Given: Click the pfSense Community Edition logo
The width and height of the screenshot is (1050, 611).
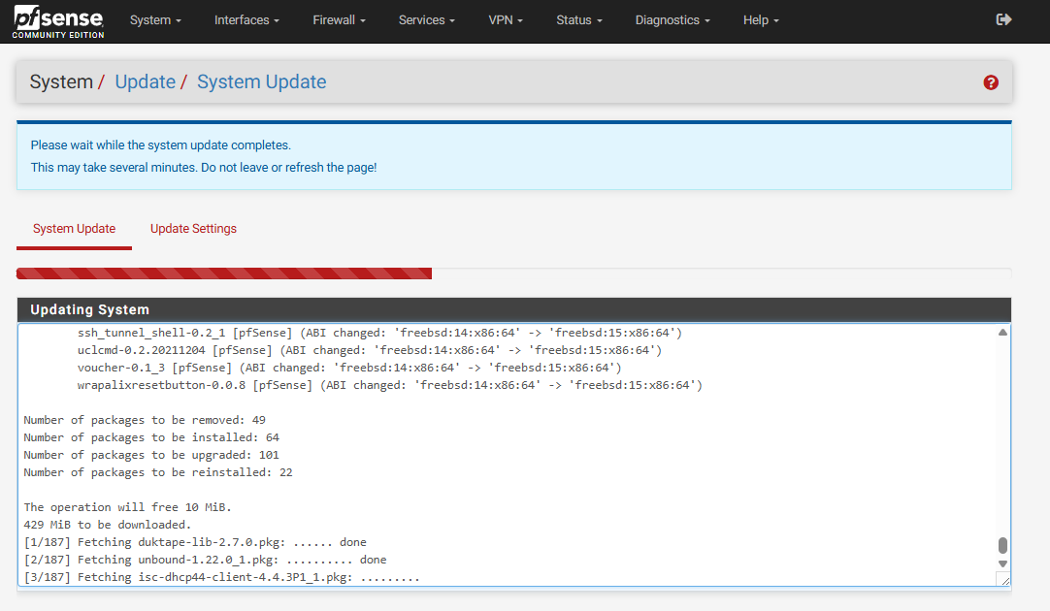Looking at the screenshot, I should pyautogui.click(x=58, y=22).
